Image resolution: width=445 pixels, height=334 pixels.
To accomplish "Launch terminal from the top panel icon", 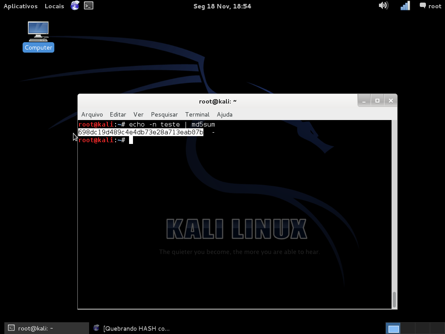I will pos(89,6).
